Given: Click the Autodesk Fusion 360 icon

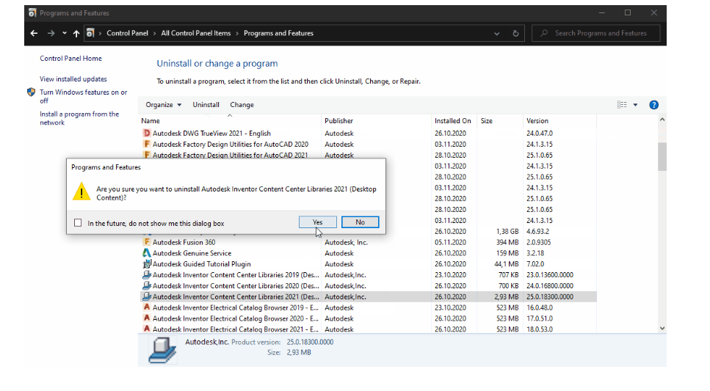Looking at the screenshot, I should [x=146, y=242].
